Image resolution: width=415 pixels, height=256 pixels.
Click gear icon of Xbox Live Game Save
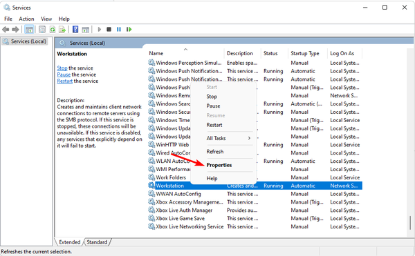[151, 218]
